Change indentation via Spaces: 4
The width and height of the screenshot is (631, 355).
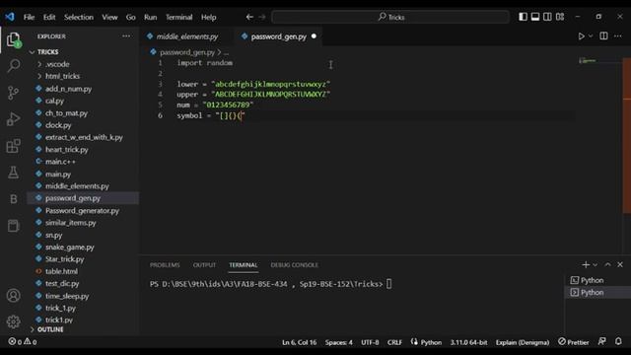(339, 342)
